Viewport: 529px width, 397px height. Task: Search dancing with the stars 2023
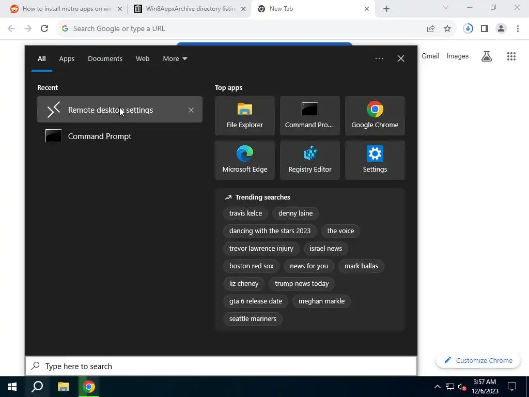(x=270, y=231)
